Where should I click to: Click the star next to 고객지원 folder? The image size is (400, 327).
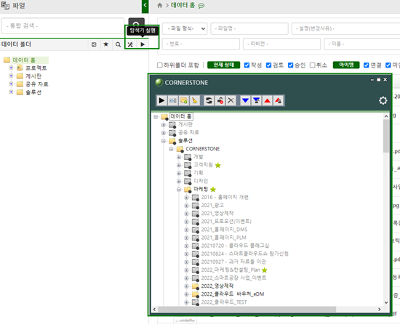(x=218, y=165)
